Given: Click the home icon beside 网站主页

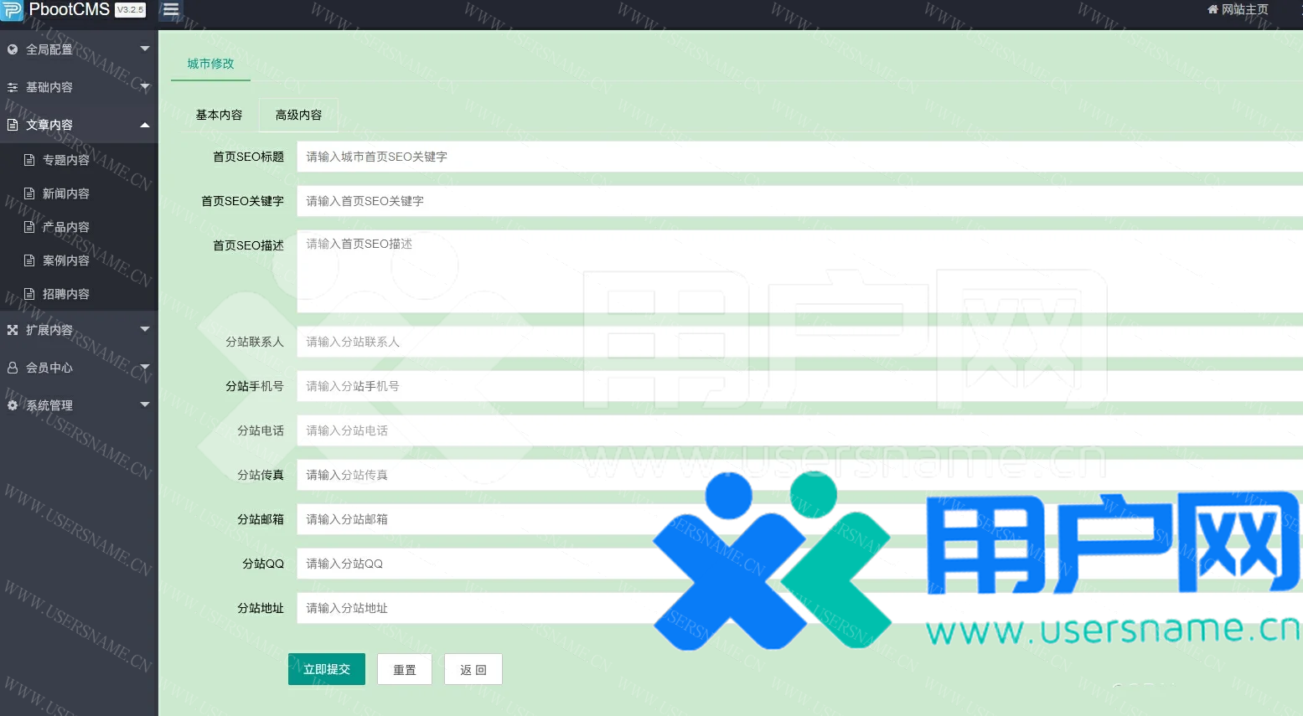Looking at the screenshot, I should [1213, 10].
